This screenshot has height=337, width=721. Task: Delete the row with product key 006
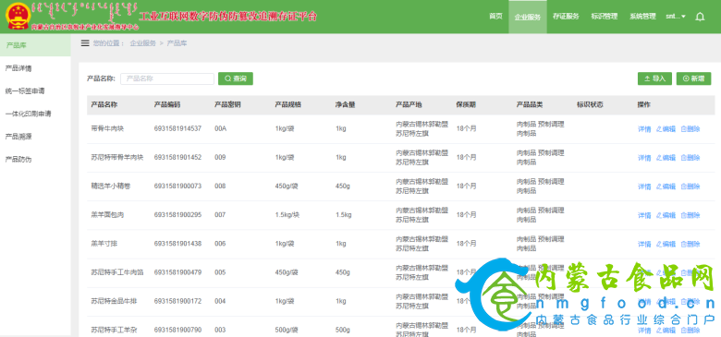690,245
